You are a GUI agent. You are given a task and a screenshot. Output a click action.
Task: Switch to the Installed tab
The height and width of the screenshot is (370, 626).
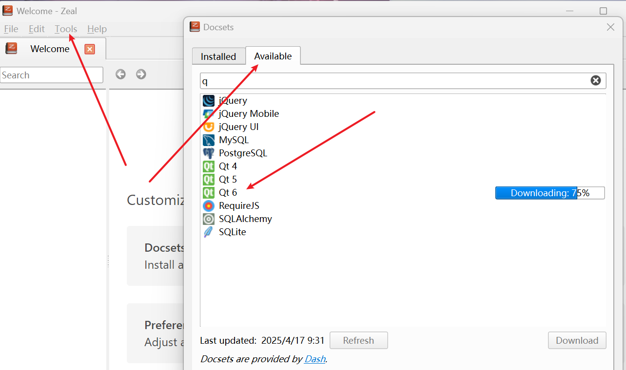218,56
